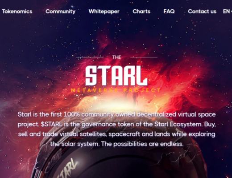Open the Whitepaper link
The image size is (232, 178).
pos(104,12)
